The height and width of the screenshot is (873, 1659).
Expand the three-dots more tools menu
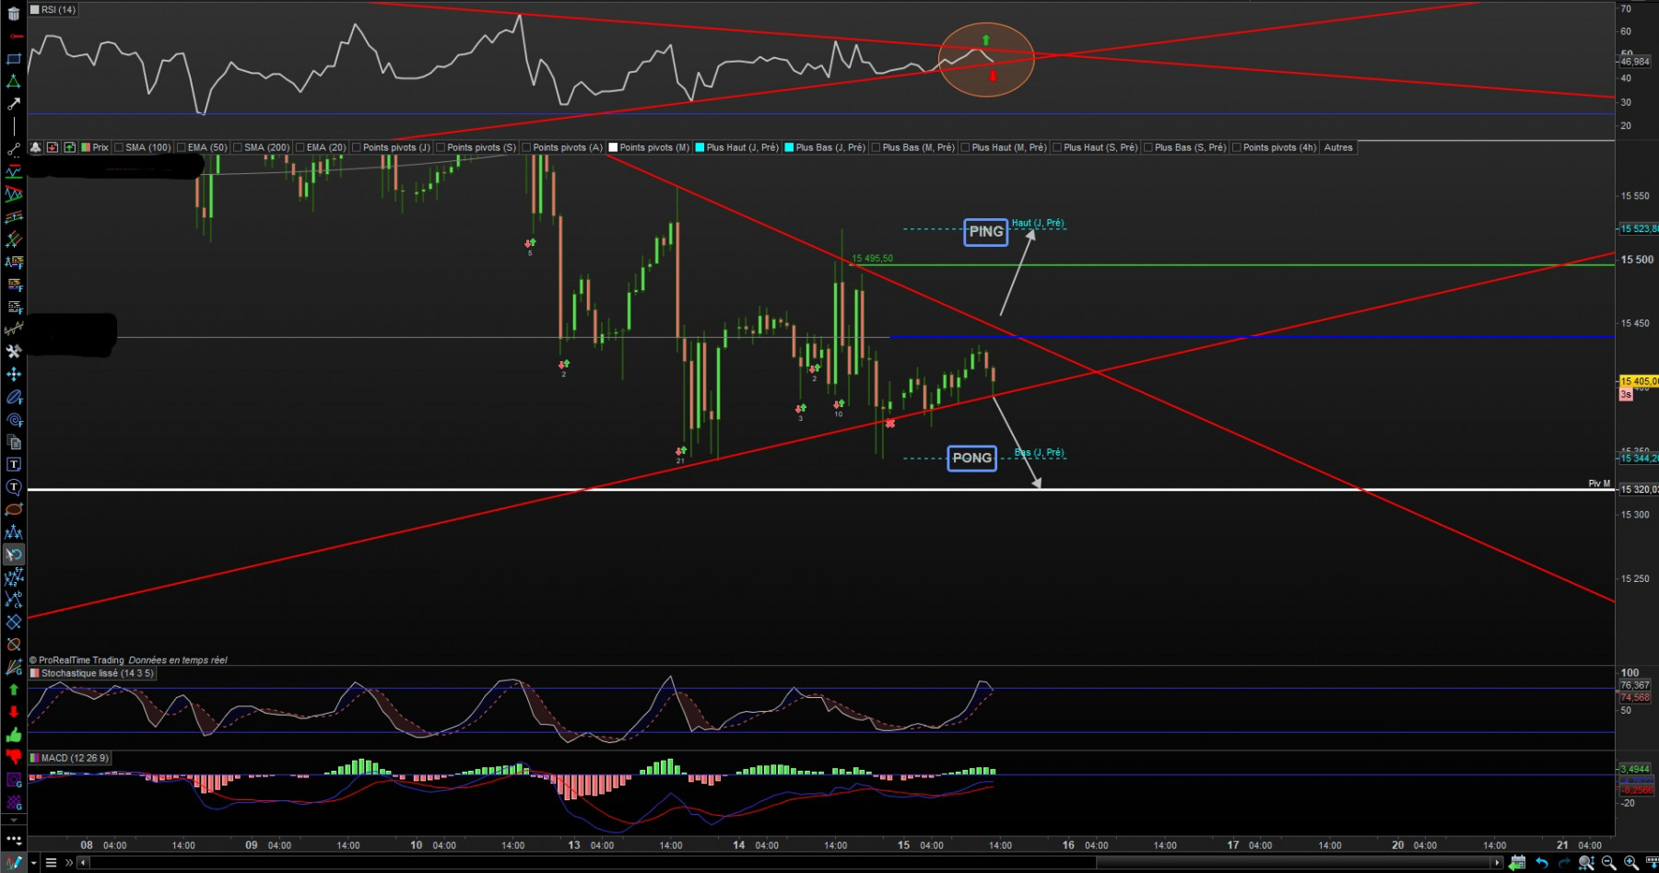pos(14,839)
